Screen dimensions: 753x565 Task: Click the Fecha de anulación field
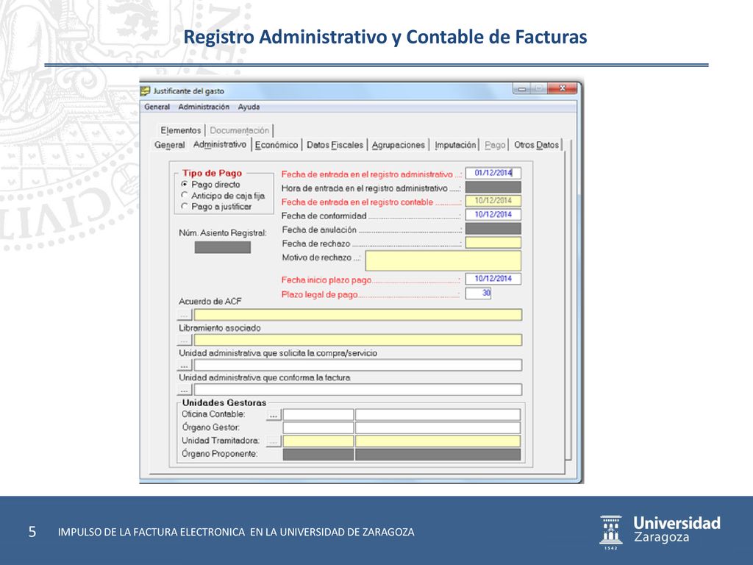coord(493,229)
